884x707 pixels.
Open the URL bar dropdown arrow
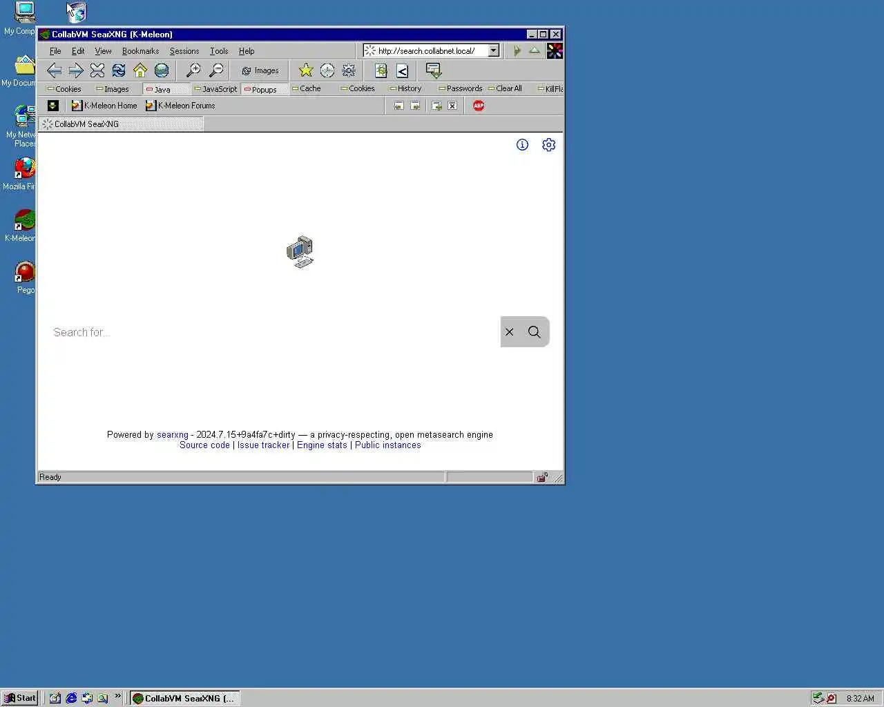tap(493, 50)
